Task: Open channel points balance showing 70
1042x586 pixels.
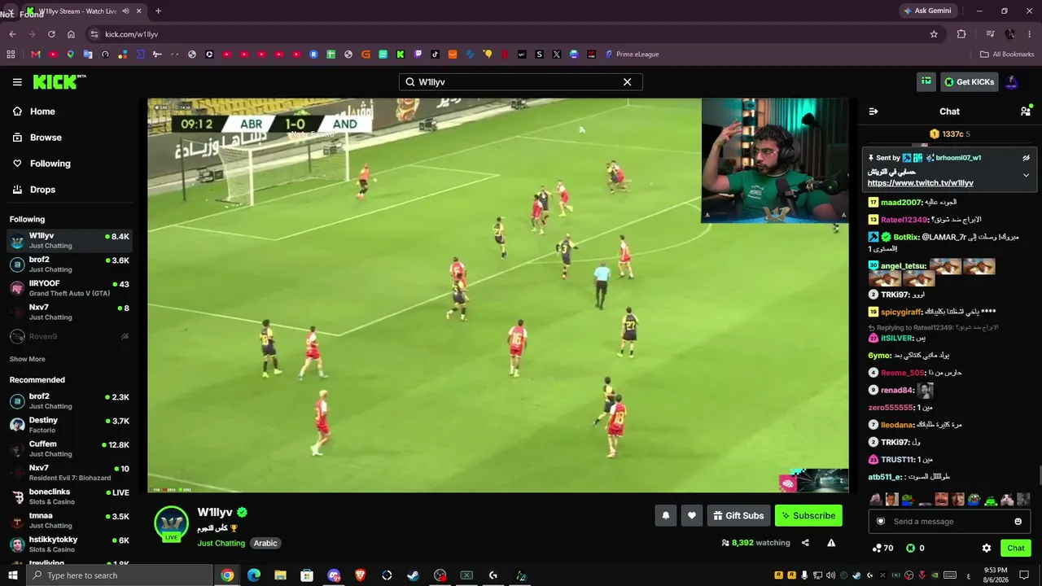Action: pos(882,549)
